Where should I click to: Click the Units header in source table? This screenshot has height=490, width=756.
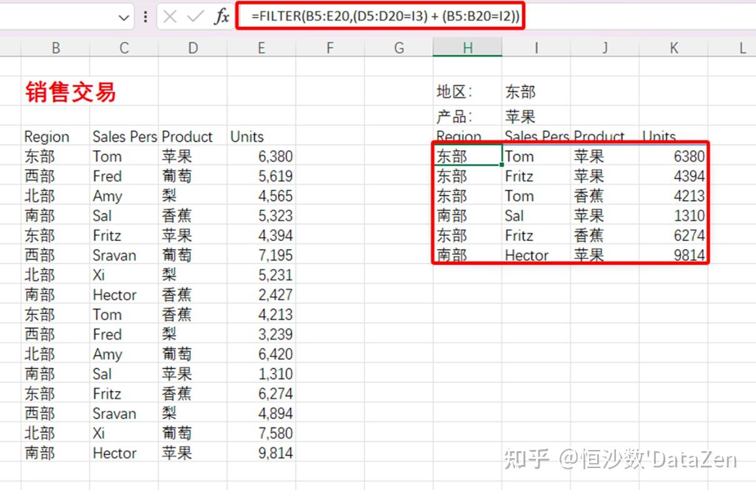point(247,136)
